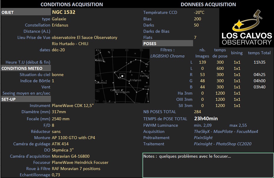Select the LRGBSHO Chroma filter label
The width and height of the screenshot is (274, 178).
[x=167, y=56]
